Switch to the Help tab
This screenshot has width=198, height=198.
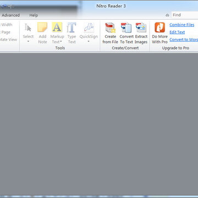click(34, 15)
